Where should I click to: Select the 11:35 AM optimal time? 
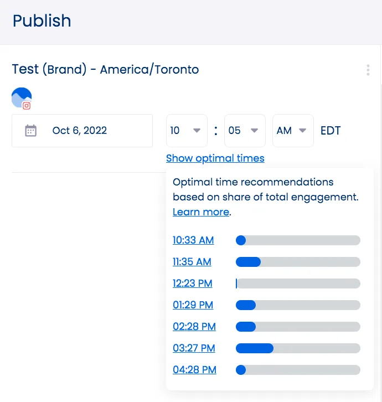pyautogui.click(x=192, y=262)
